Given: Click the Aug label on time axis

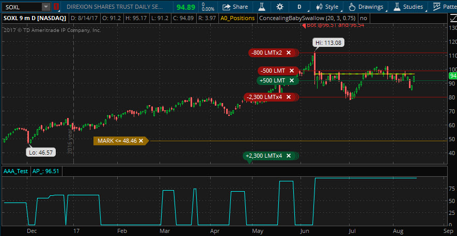Looking at the screenshot, I should click(398, 231).
